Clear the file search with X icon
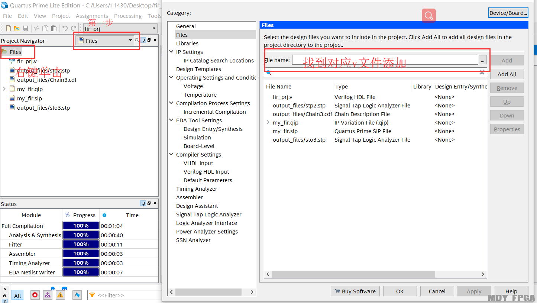This screenshot has height=303, width=537. coord(482,72)
